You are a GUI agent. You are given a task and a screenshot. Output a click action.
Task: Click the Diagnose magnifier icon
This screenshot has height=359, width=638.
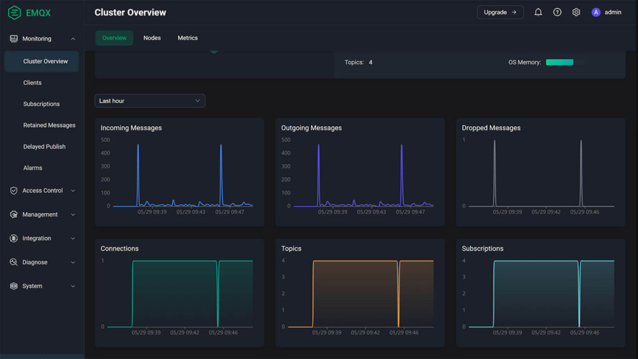click(14, 262)
